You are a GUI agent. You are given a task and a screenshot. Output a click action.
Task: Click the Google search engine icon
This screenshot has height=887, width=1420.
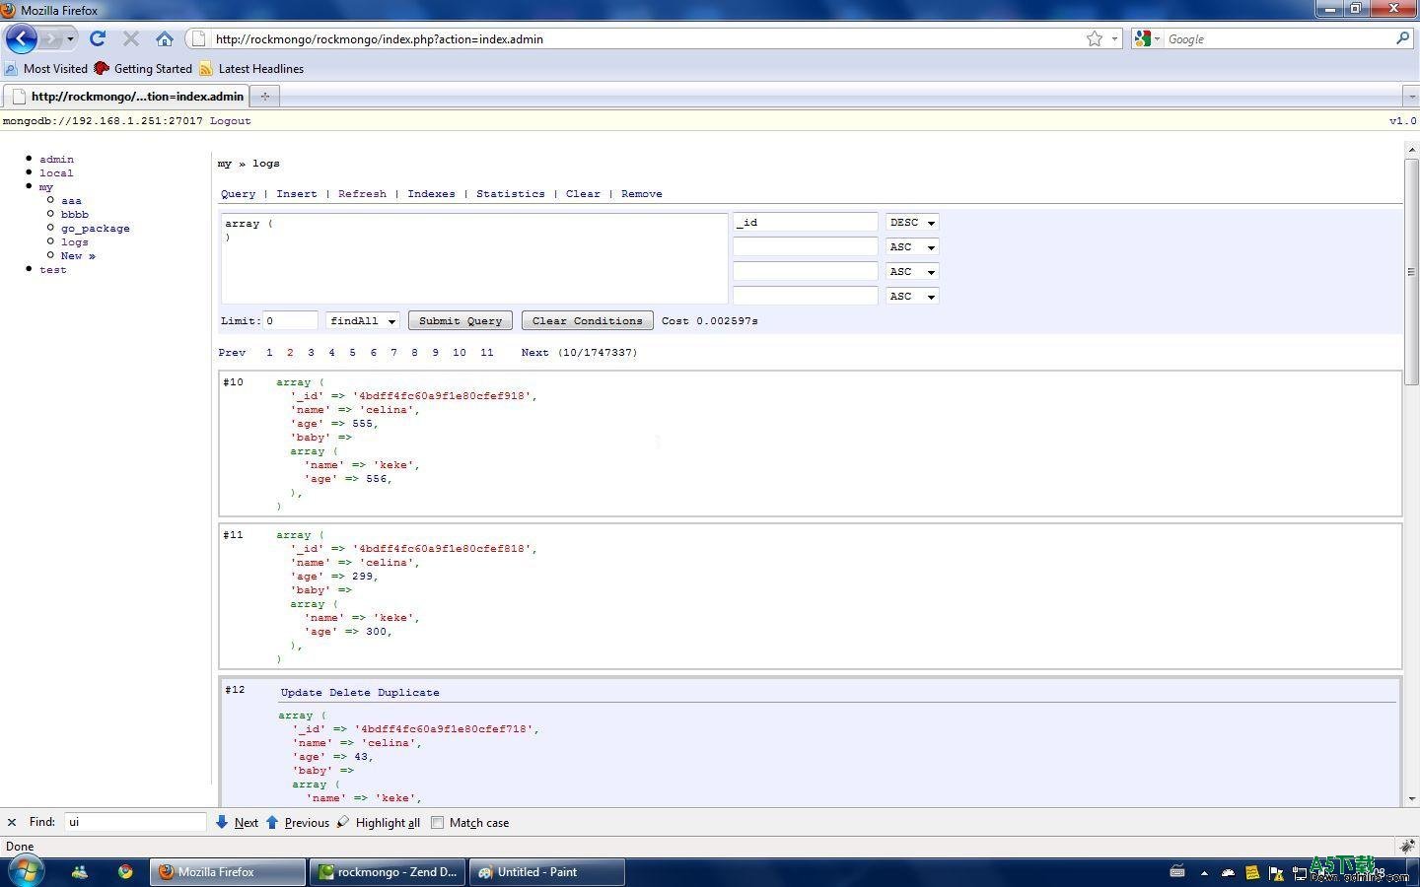[1143, 38]
